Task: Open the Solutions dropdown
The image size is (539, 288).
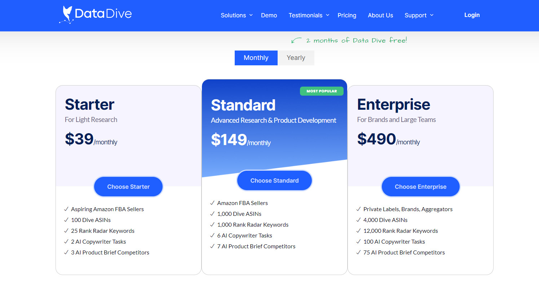Action: (233, 15)
